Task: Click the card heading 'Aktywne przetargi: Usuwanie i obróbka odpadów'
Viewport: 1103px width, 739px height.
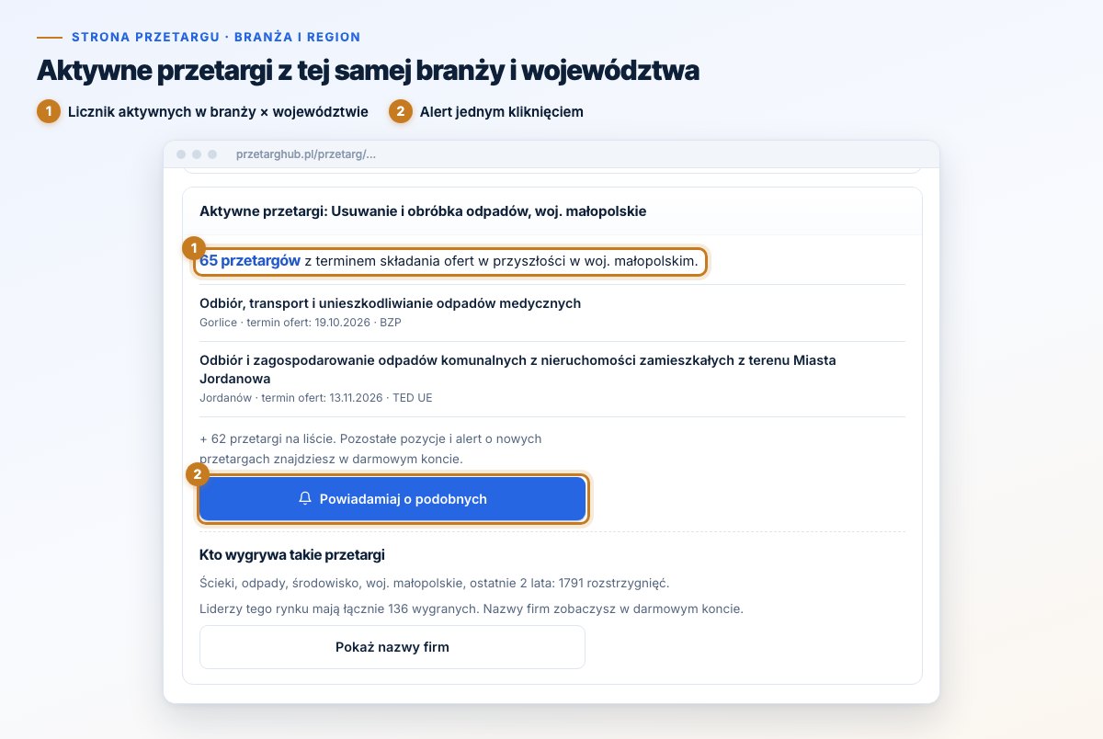Action: [x=423, y=211]
